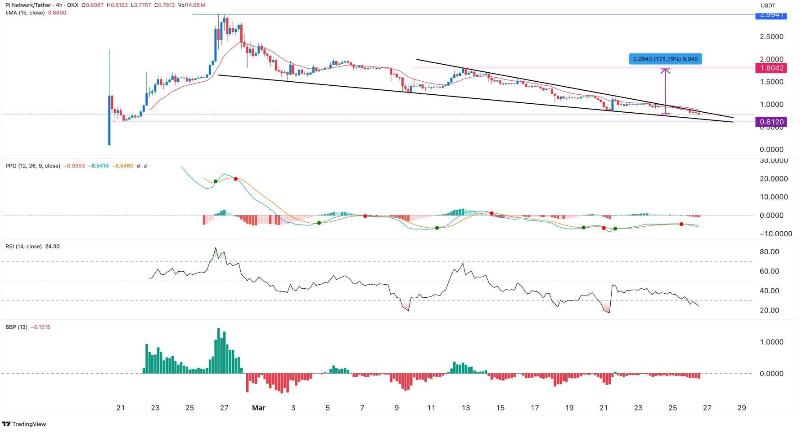Select the PPO (12, 26, 9, close) legend
802x432 pixels.
pyautogui.click(x=33, y=166)
